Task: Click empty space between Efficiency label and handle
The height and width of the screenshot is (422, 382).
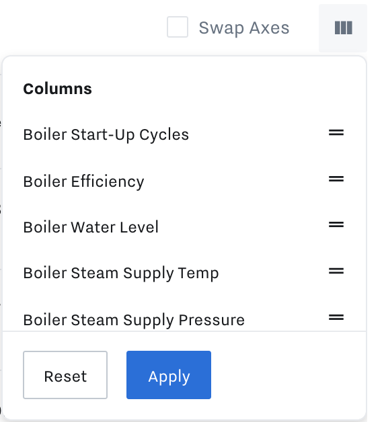Action: click(x=236, y=181)
